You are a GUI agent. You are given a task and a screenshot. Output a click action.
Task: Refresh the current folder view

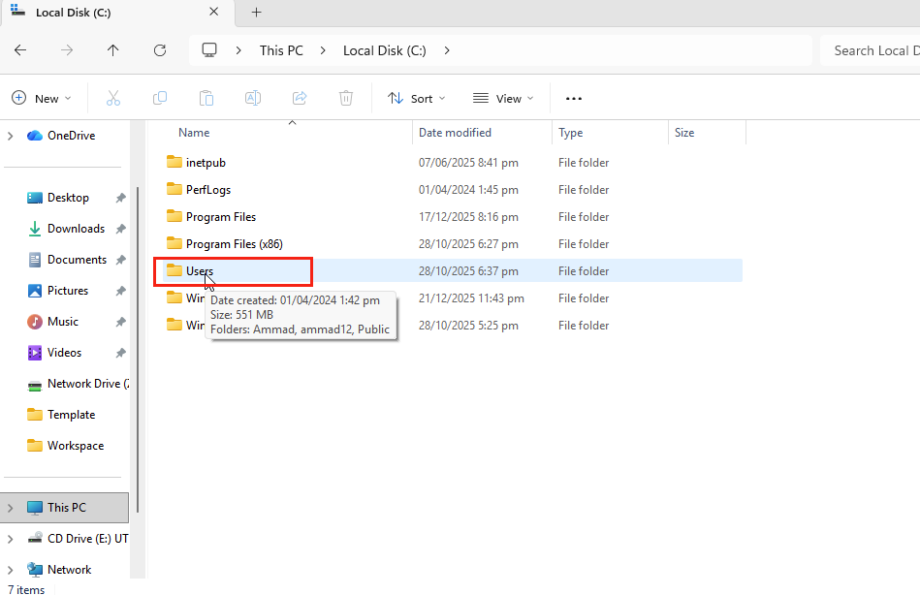click(160, 50)
